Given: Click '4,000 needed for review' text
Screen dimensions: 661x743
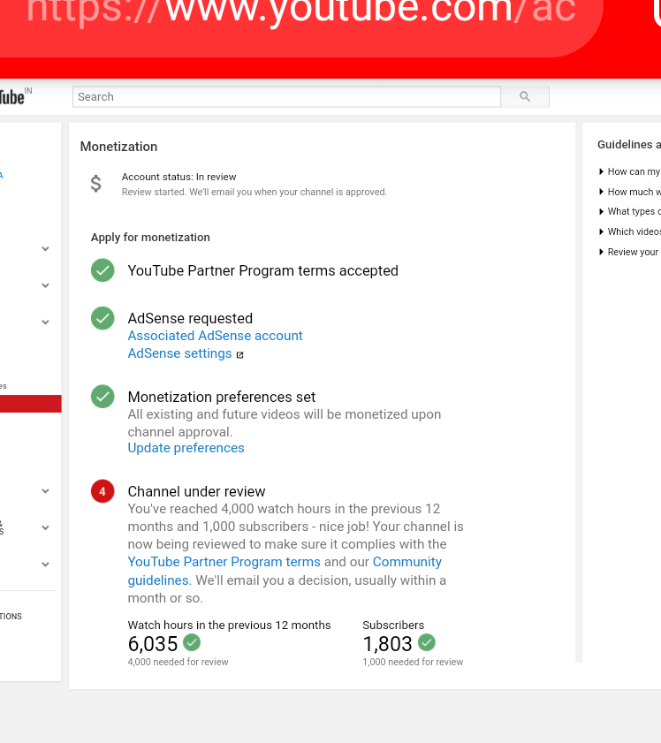Looking at the screenshot, I should pyautogui.click(x=179, y=662).
